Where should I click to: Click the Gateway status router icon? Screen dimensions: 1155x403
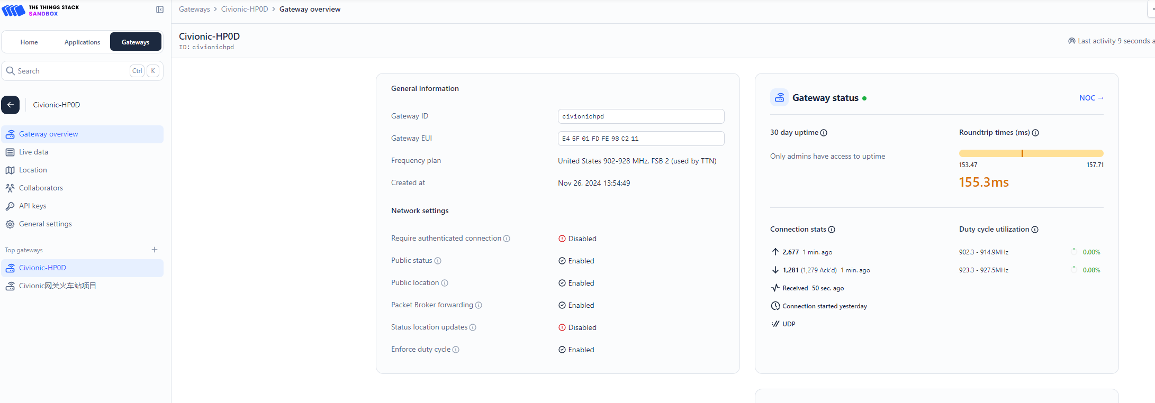point(779,97)
